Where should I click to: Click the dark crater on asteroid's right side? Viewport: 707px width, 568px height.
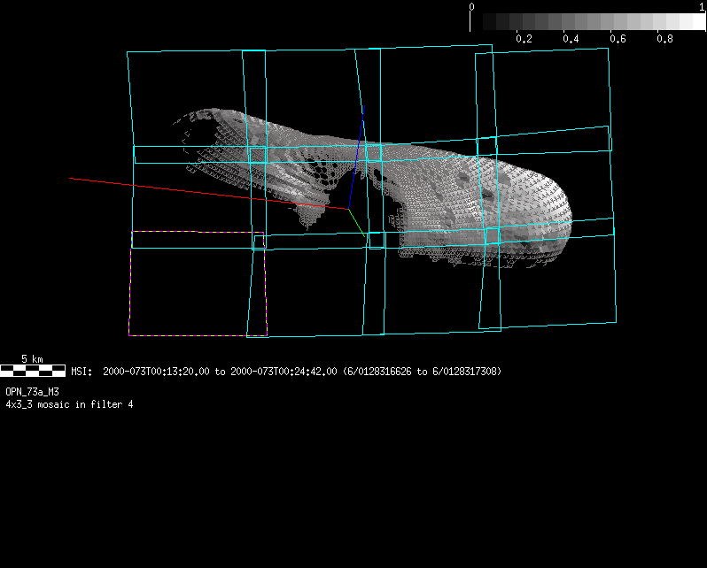[x=486, y=193]
